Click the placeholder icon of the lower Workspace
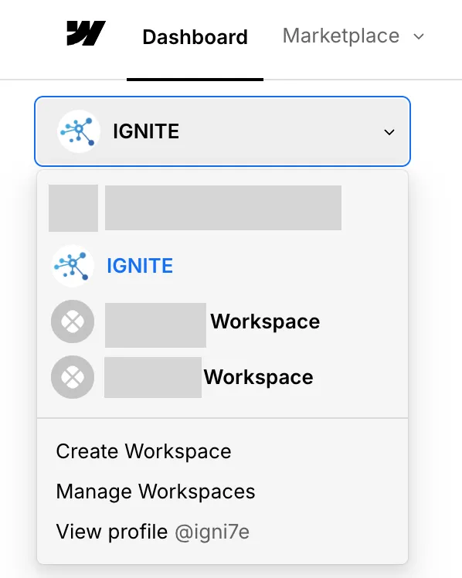Image resolution: width=462 pixels, height=578 pixels. tap(73, 377)
